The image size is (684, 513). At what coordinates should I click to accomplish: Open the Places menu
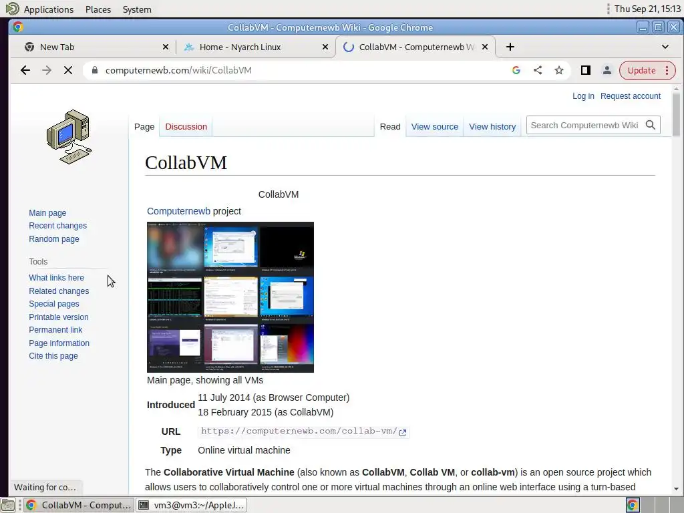click(98, 9)
